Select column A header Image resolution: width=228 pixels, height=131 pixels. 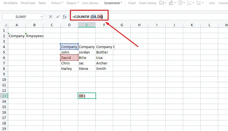[x=17, y=25]
